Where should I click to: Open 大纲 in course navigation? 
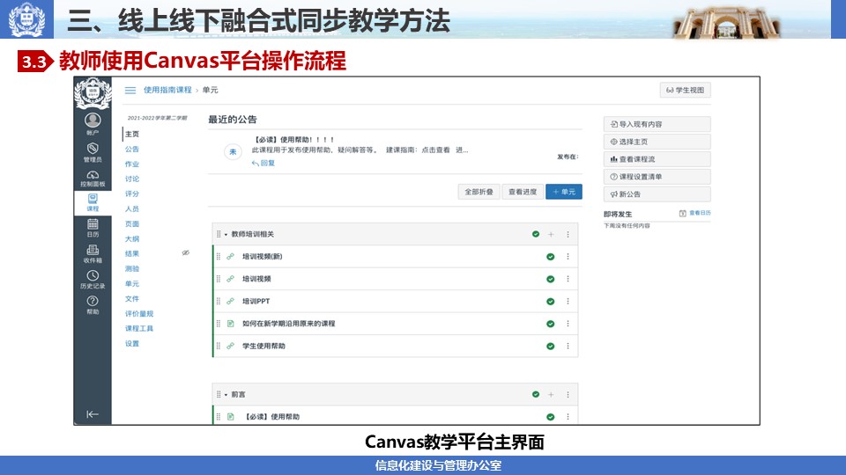click(132, 239)
